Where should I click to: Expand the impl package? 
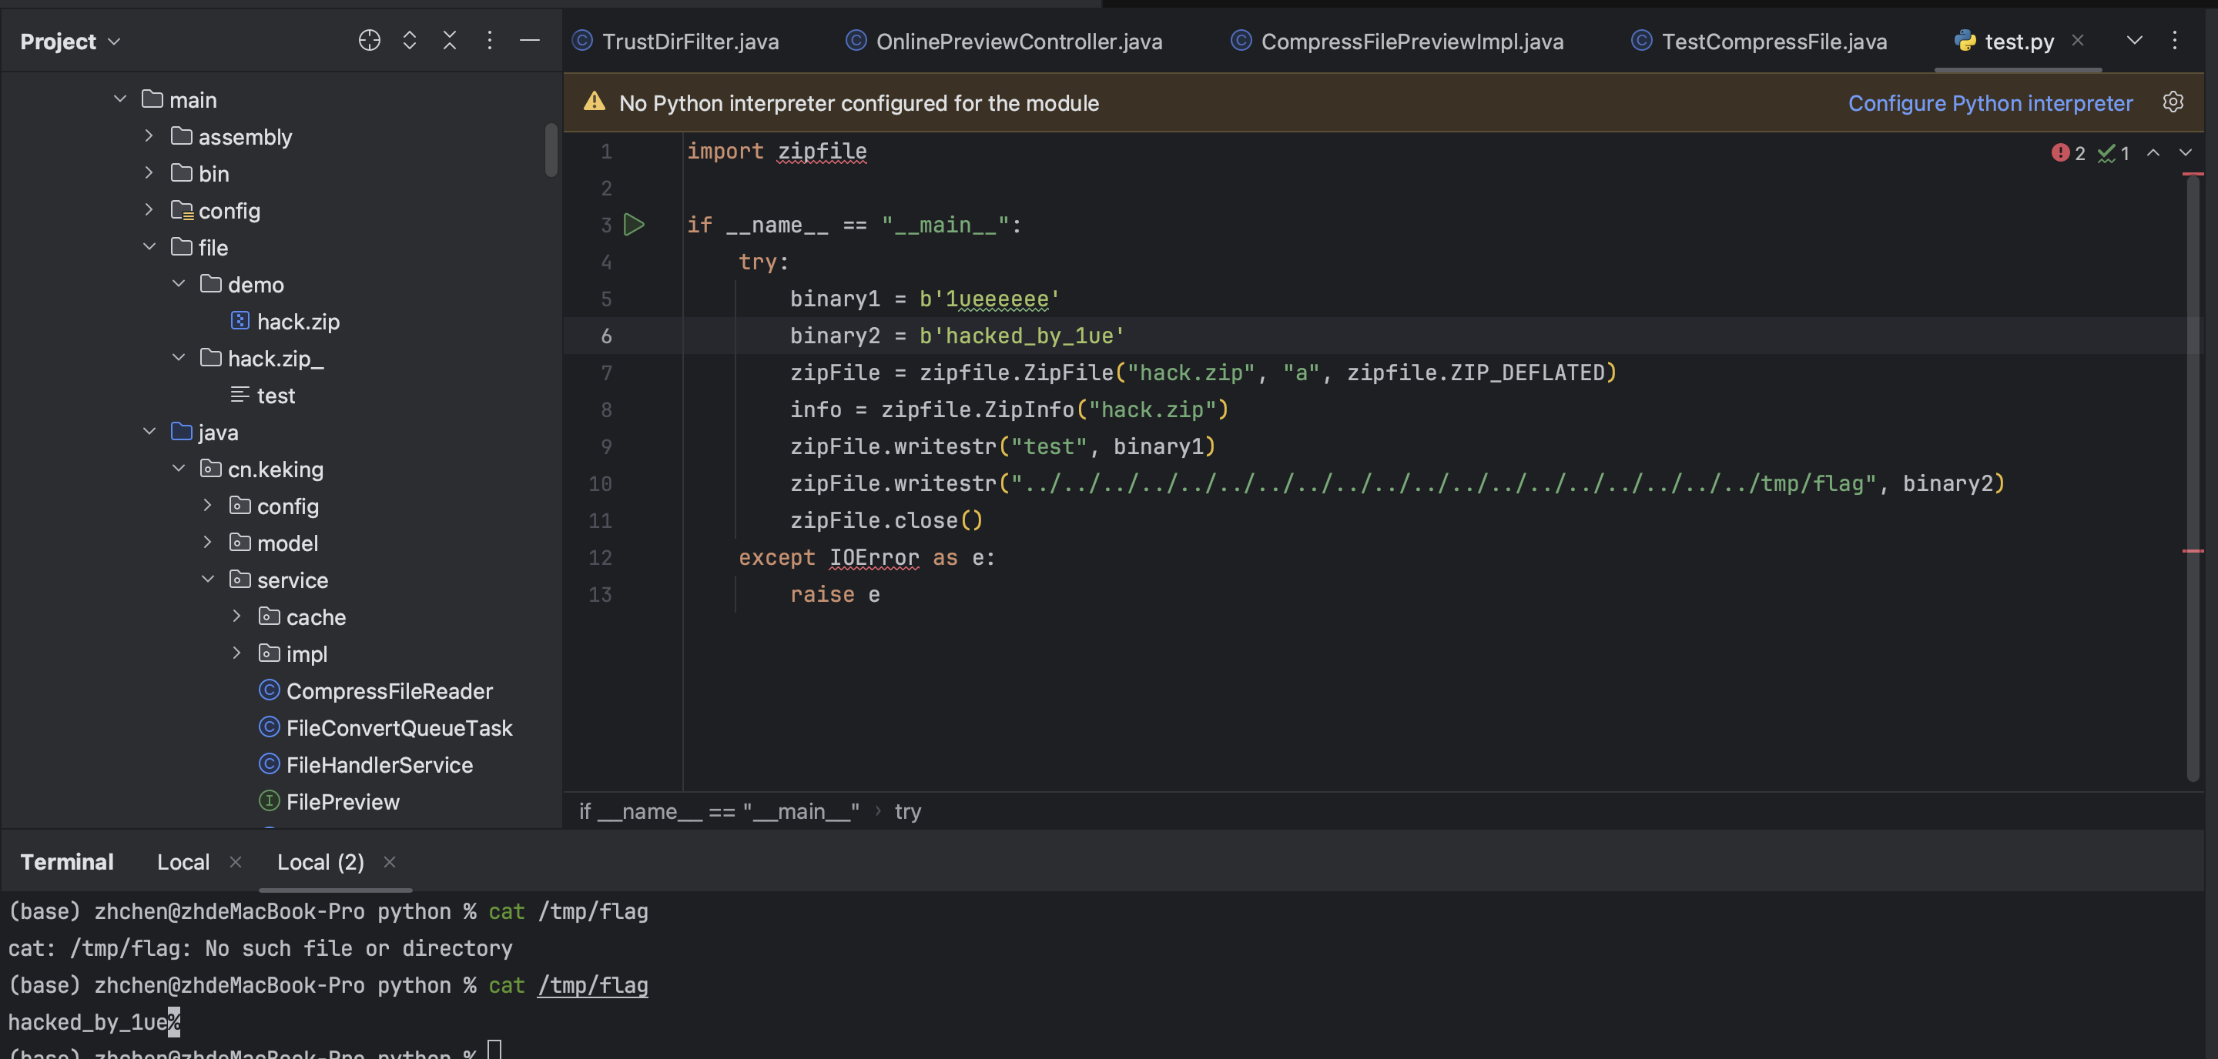tap(236, 654)
